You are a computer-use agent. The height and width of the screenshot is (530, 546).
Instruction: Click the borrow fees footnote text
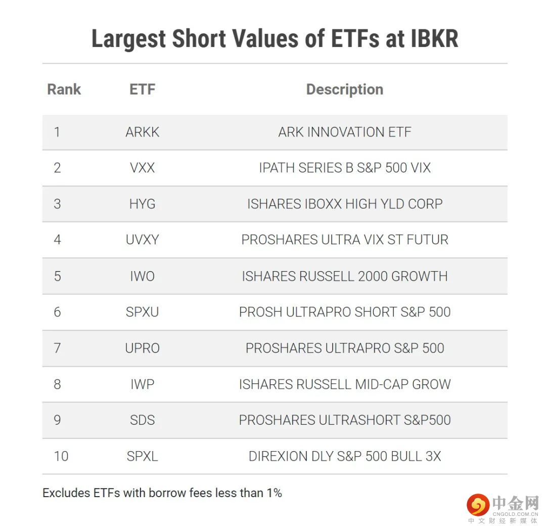pyautogui.click(x=162, y=493)
